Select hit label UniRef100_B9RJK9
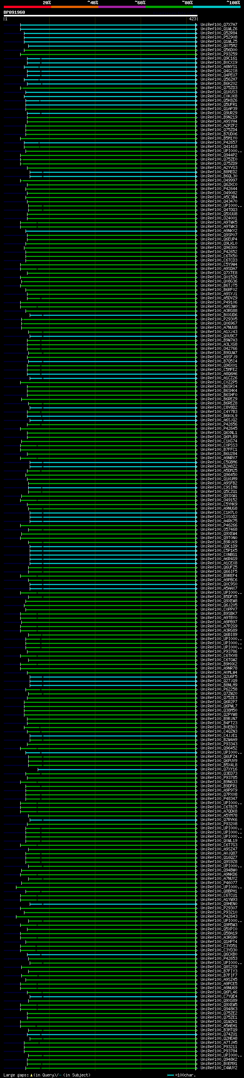 [219, 542]
